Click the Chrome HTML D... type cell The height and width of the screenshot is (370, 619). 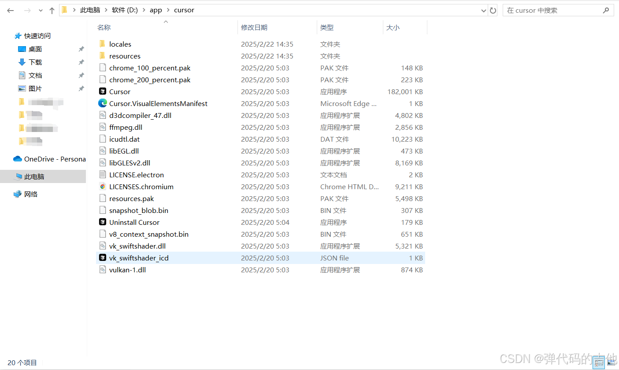(x=349, y=187)
